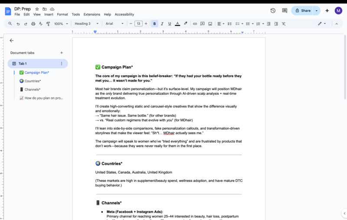Open the Arial font dropdown
This screenshot has width=347, height=220.
pos(114,24)
